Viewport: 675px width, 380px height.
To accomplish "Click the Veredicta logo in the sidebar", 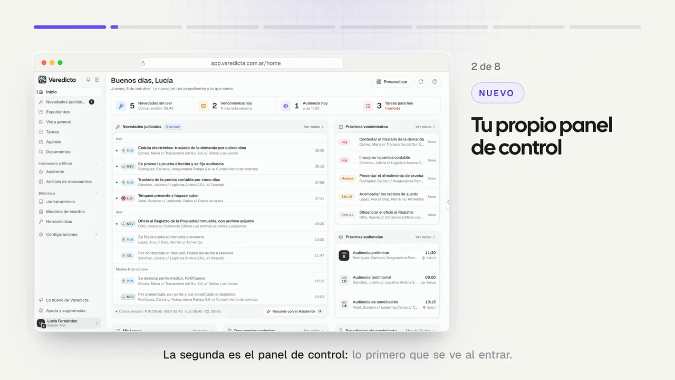I will [x=57, y=80].
